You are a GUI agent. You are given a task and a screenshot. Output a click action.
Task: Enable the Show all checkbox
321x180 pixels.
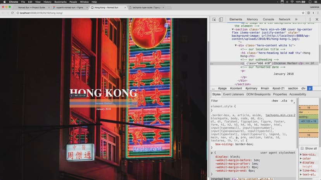tap(302, 148)
